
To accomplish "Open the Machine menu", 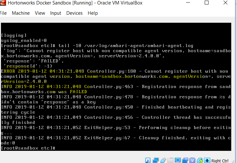I will (x=21, y=13).
